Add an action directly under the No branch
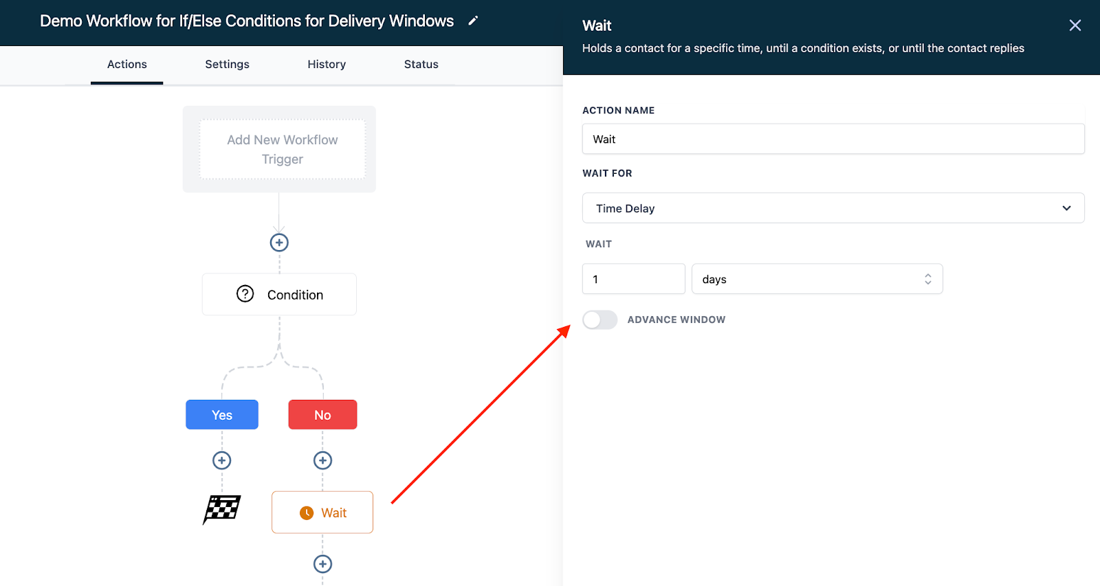Image resolution: width=1100 pixels, height=586 pixels. tap(322, 460)
